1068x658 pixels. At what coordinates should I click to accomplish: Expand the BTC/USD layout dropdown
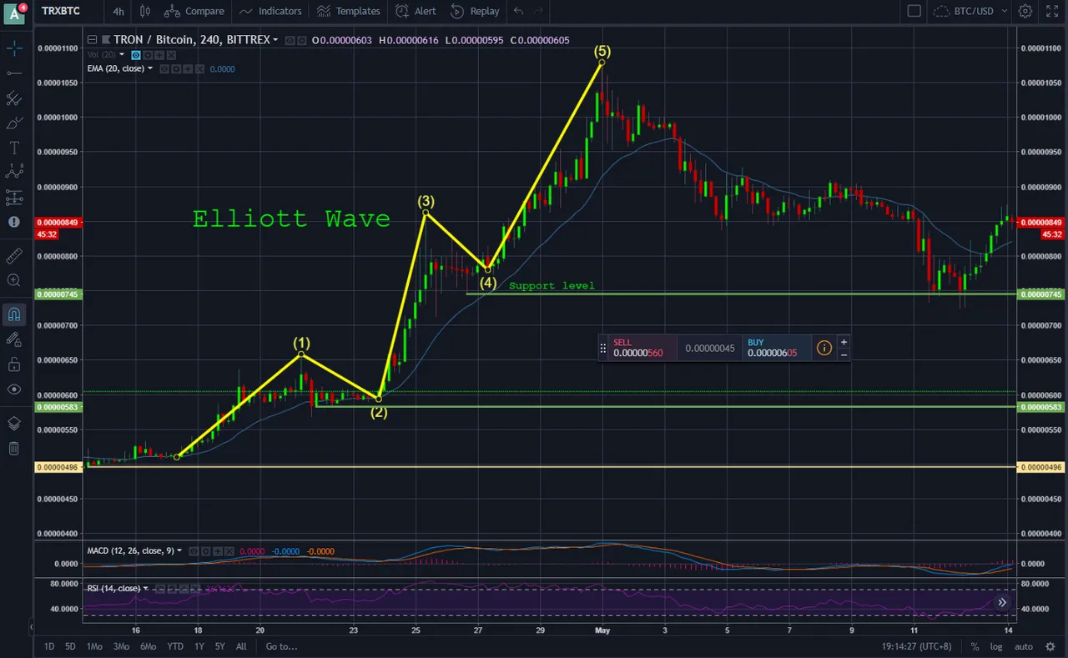[970, 11]
